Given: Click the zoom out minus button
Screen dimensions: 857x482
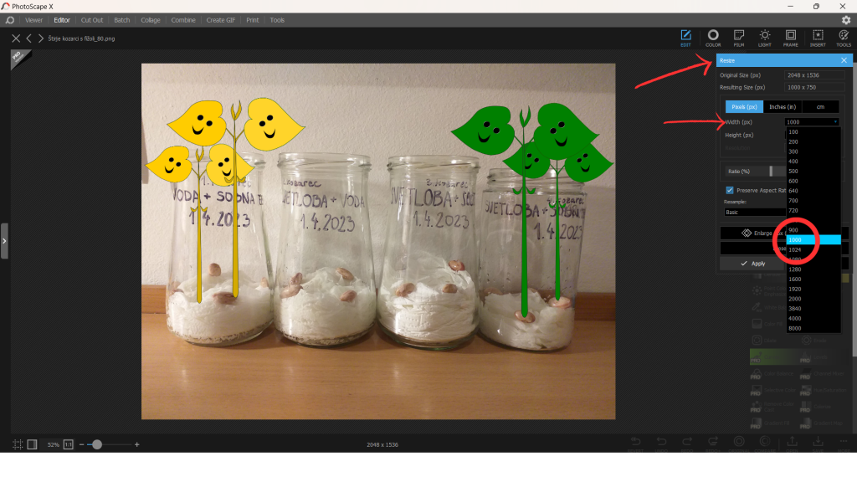Looking at the screenshot, I should click(81, 445).
